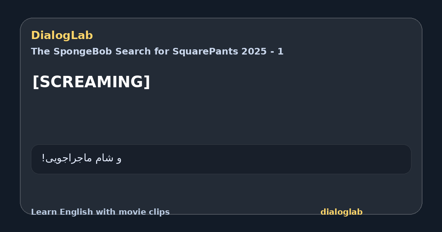The width and height of the screenshot is (442, 232).
Task: Select the Persian word شام
Action: (x=104, y=158)
